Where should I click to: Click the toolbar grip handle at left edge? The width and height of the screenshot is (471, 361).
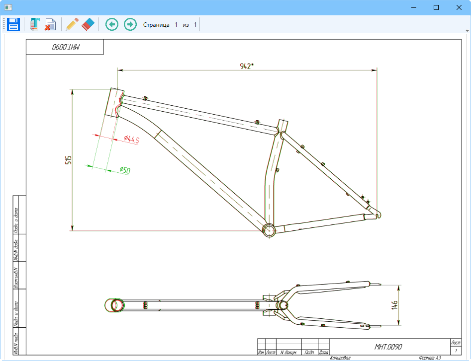[4, 24]
